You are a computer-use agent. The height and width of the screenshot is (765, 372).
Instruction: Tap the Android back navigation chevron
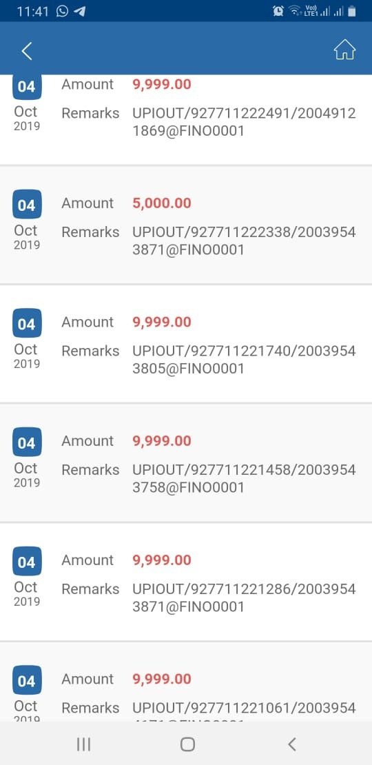(x=291, y=744)
